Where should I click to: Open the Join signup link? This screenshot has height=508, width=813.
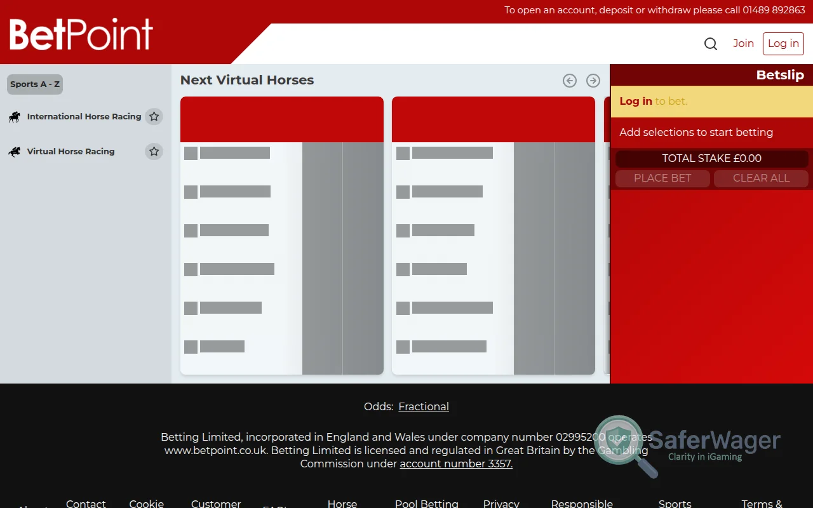[743, 43]
